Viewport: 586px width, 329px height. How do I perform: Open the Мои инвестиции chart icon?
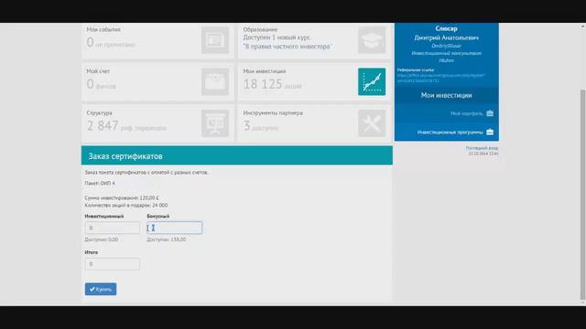[x=372, y=81]
